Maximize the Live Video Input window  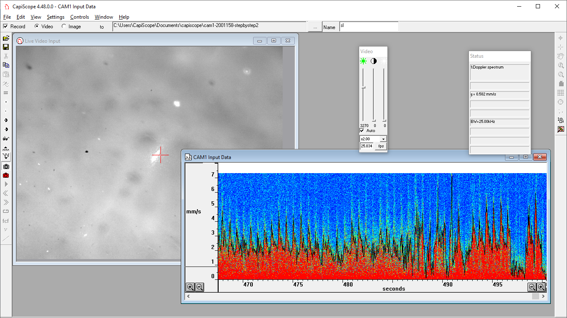[274, 41]
